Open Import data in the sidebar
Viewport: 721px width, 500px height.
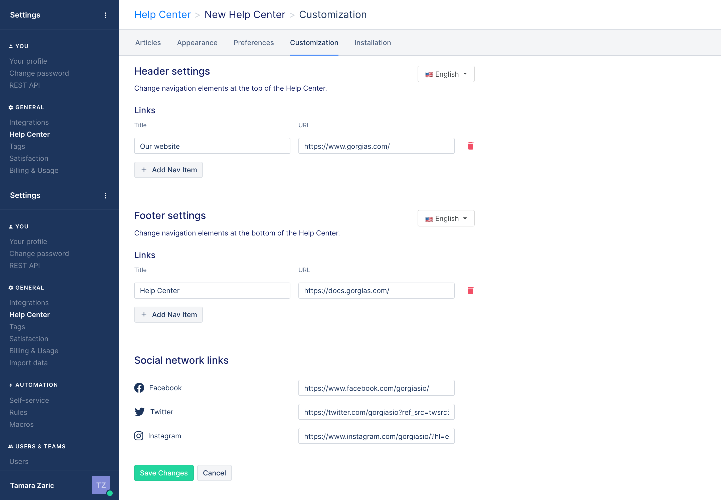click(29, 363)
